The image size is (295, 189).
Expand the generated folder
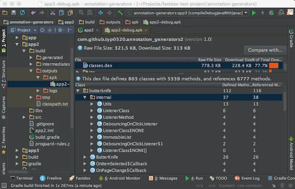[31, 57]
